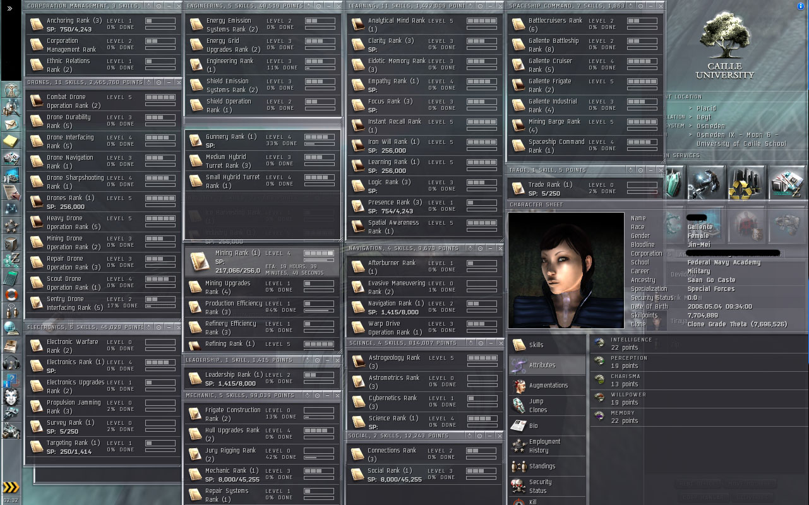Switch to the Bio tab

click(x=548, y=426)
